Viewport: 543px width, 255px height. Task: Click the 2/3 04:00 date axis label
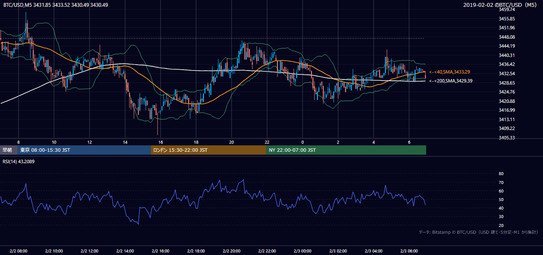coord(373,251)
